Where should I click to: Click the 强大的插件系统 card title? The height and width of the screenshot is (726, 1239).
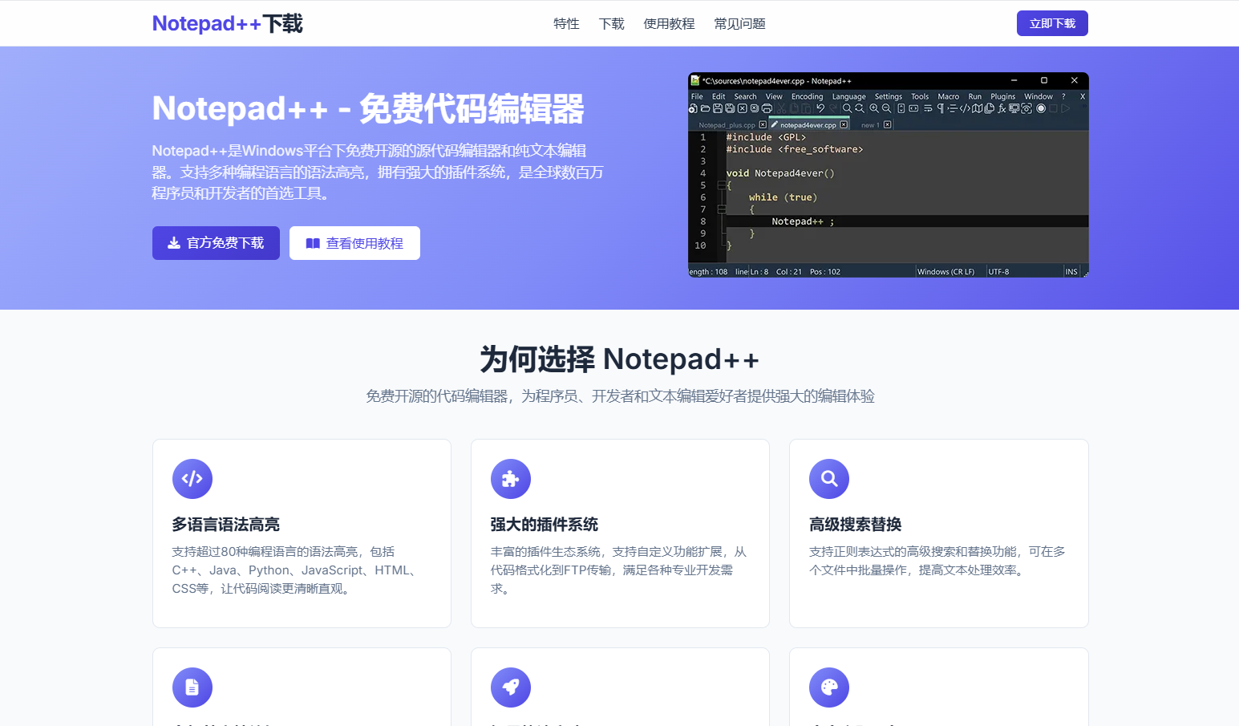[x=544, y=525]
